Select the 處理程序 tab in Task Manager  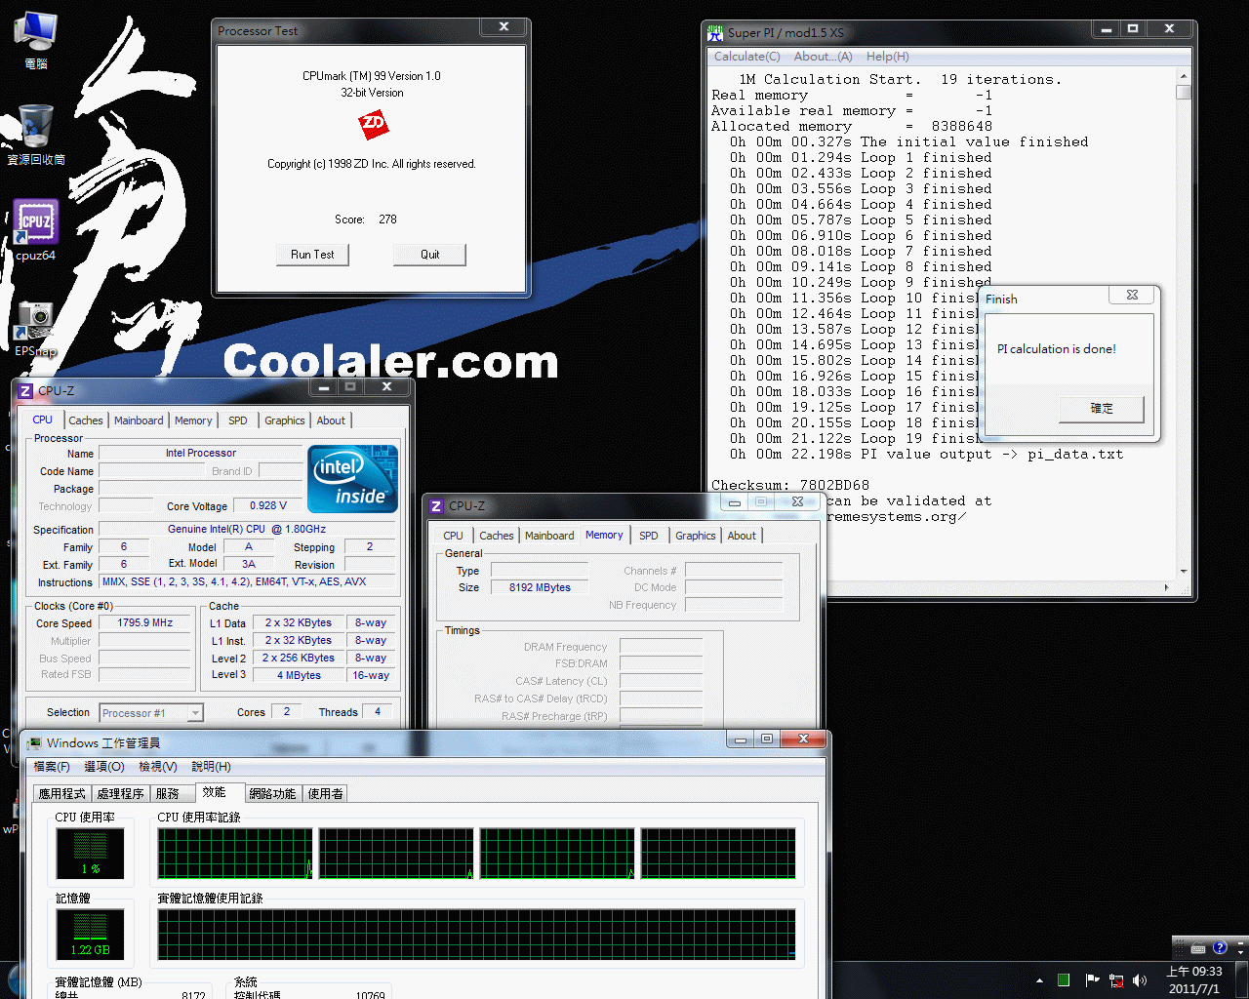click(x=120, y=794)
